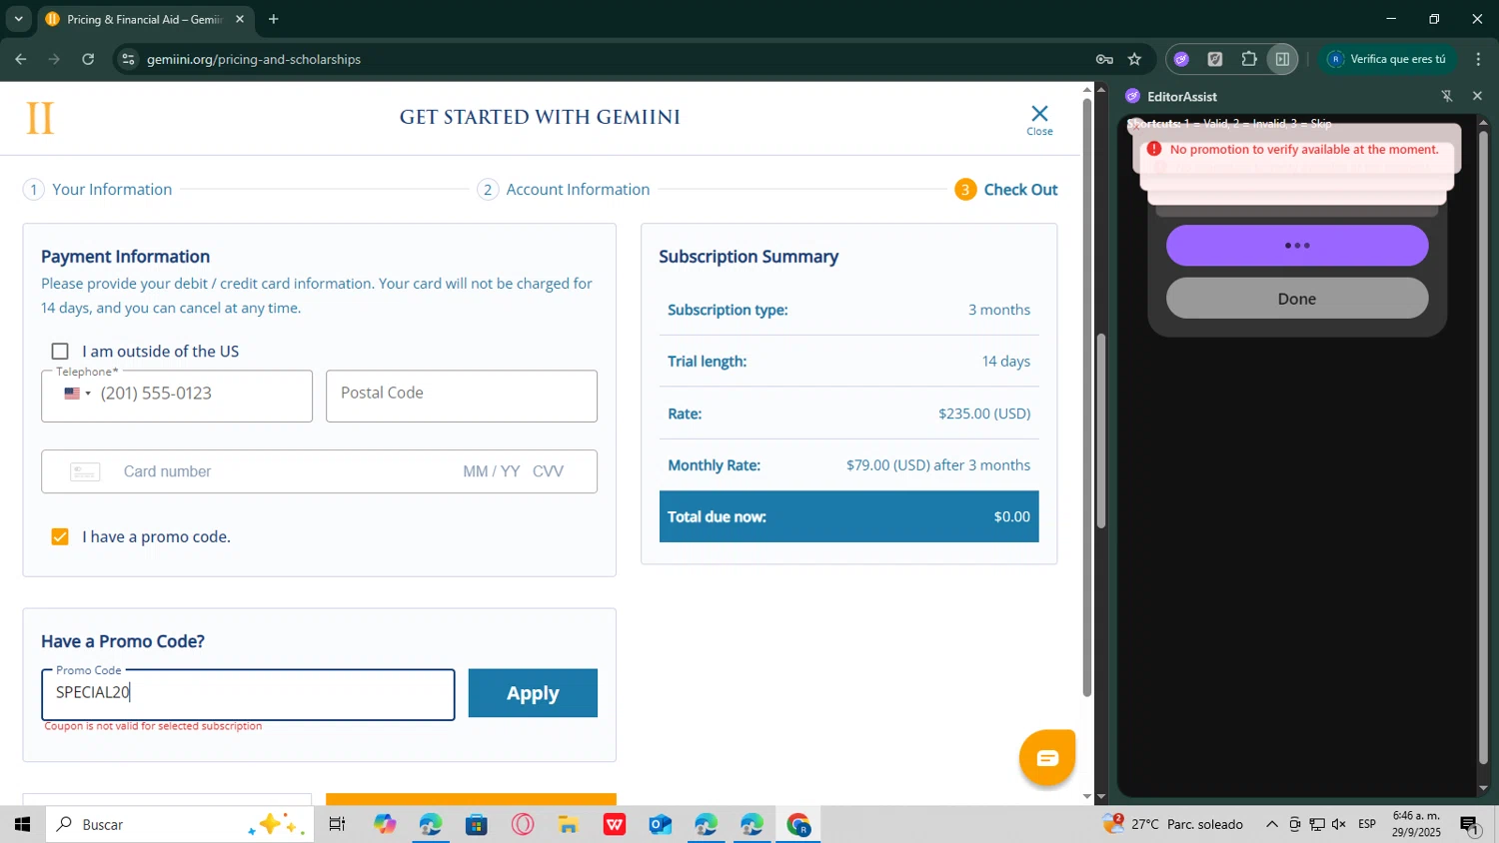This screenshot has height=843, width=1499.
Task: Dismiss the No promotion to verify alert
Action: point(1134,126)
